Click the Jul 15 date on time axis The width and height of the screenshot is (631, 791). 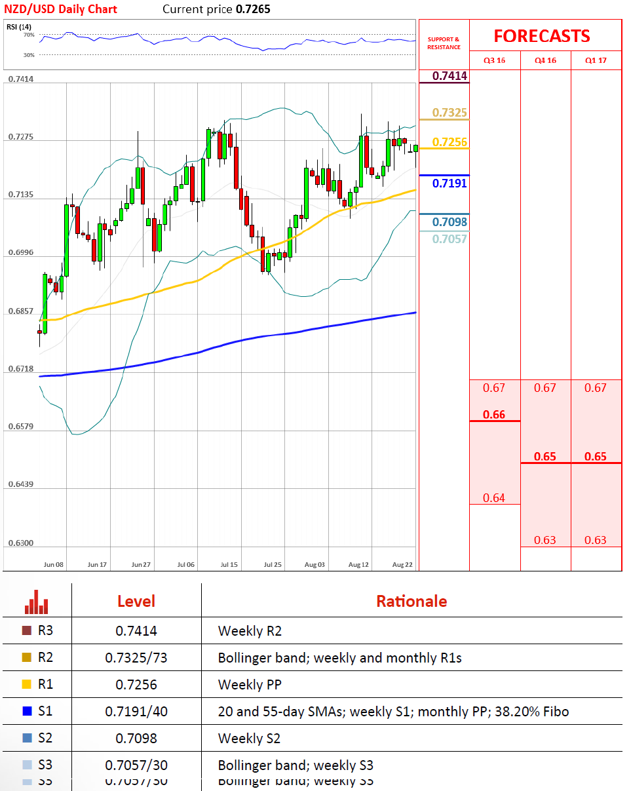(x=229, y=564)
